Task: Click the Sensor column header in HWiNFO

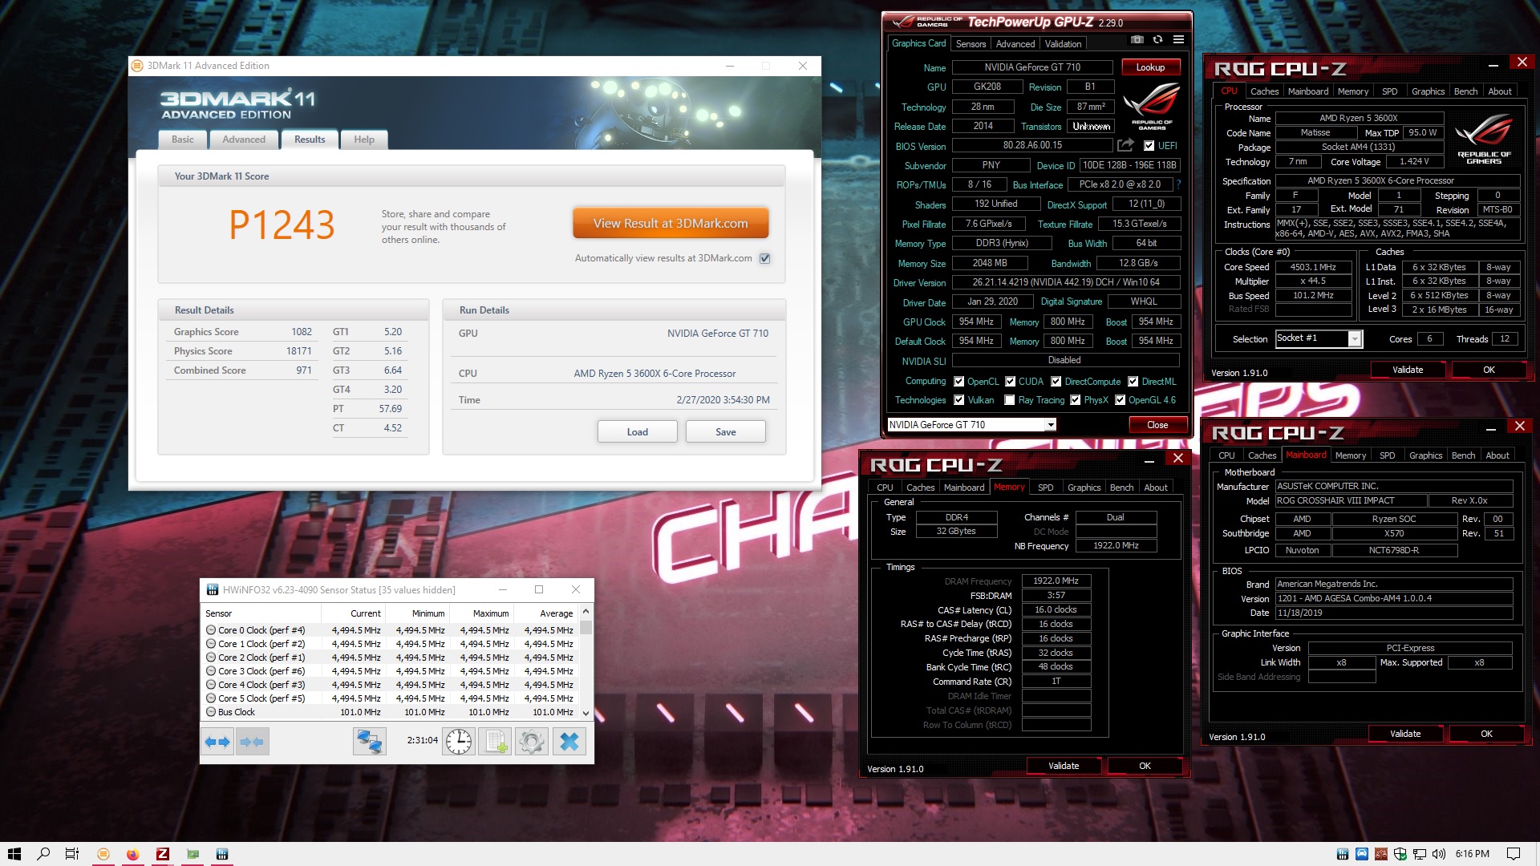Action: click(x=261, y=613)
